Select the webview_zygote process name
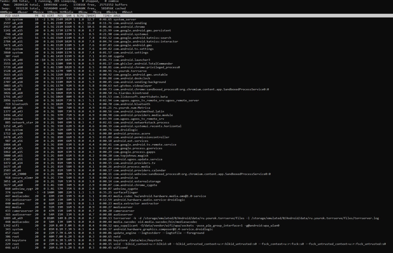393x253 pixels. point(126,189)
